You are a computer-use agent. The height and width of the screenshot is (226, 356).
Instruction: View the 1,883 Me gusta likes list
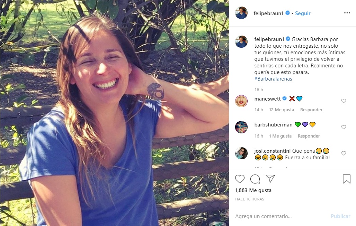tap(253, 190)
